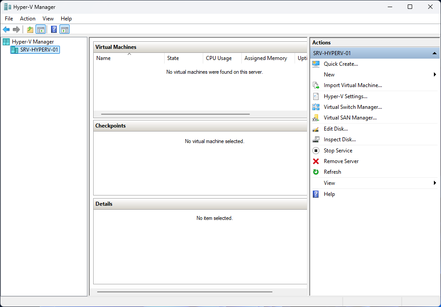Click the Quick Create icon in Actions pane

coord(316,64)
